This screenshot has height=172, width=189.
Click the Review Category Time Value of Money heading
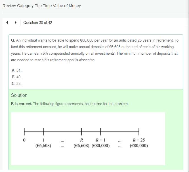click(42, 6)
